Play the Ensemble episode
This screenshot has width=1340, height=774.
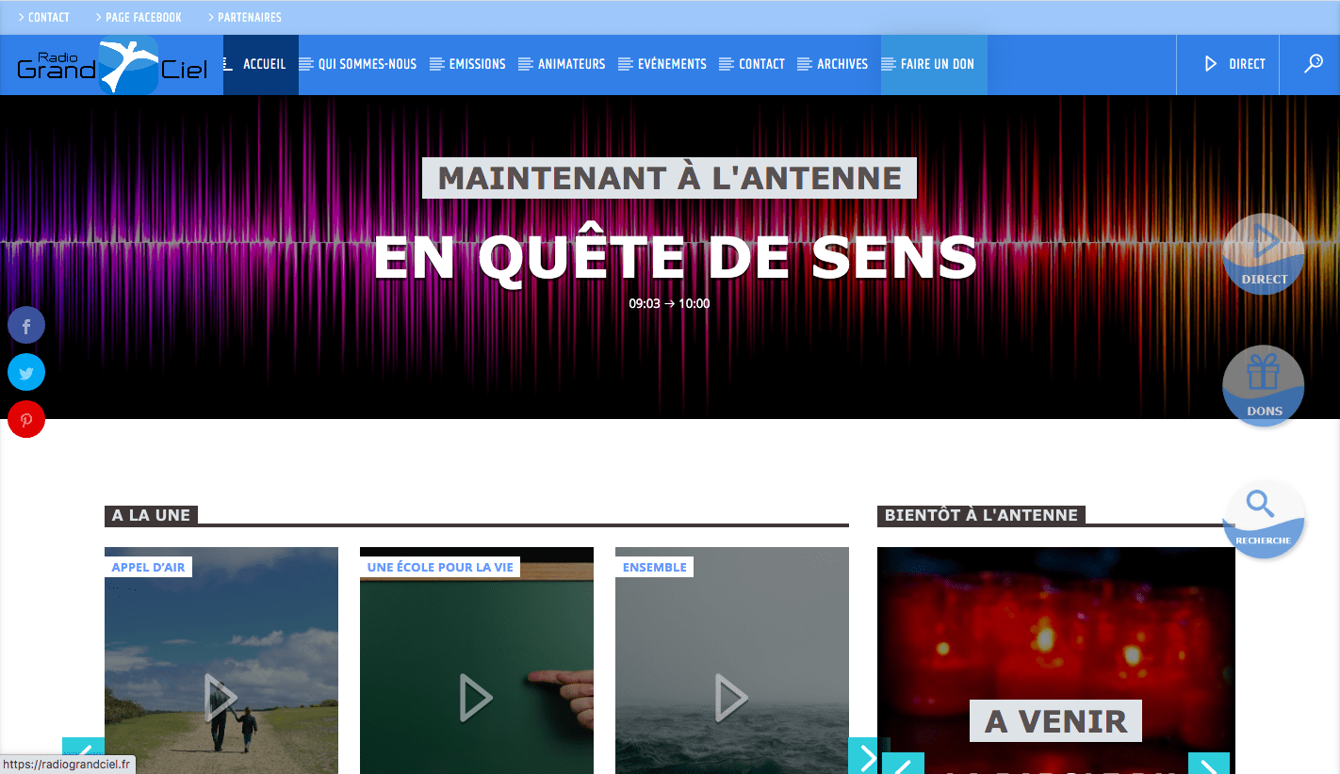[x=731, y=698]
